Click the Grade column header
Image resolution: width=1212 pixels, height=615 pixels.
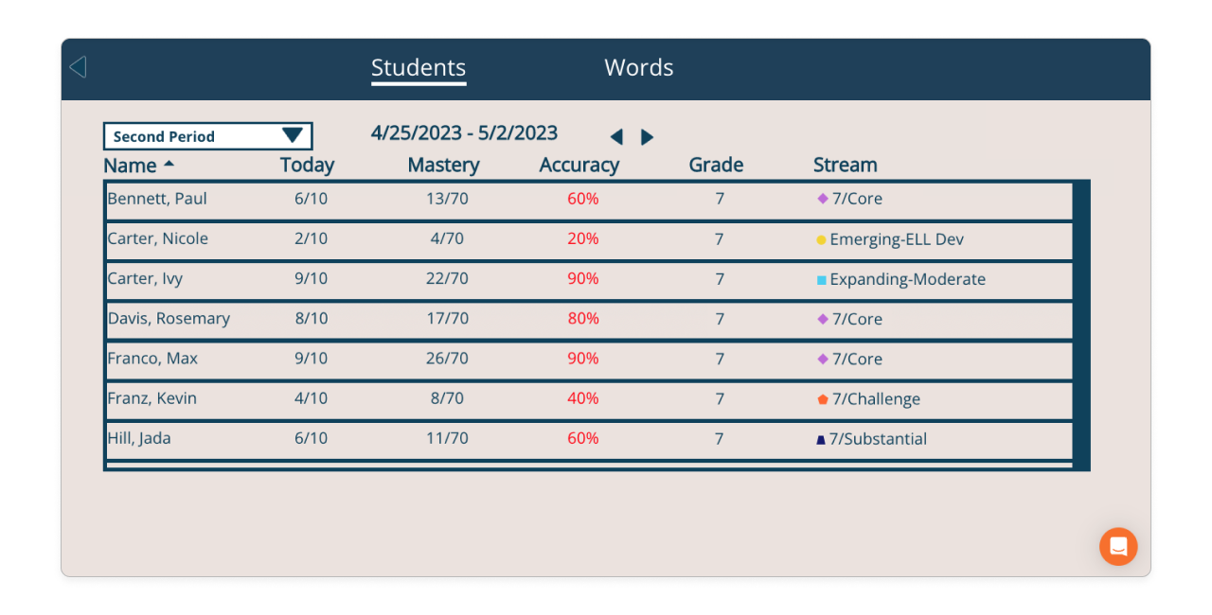tap(716, 165)
